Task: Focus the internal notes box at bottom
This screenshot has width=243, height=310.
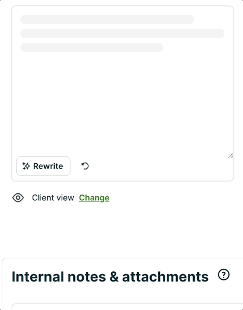Action: pyautogui.click(x=127, y=307)
